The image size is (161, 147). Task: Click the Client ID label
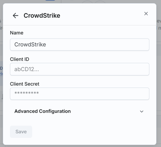point(19,59)
